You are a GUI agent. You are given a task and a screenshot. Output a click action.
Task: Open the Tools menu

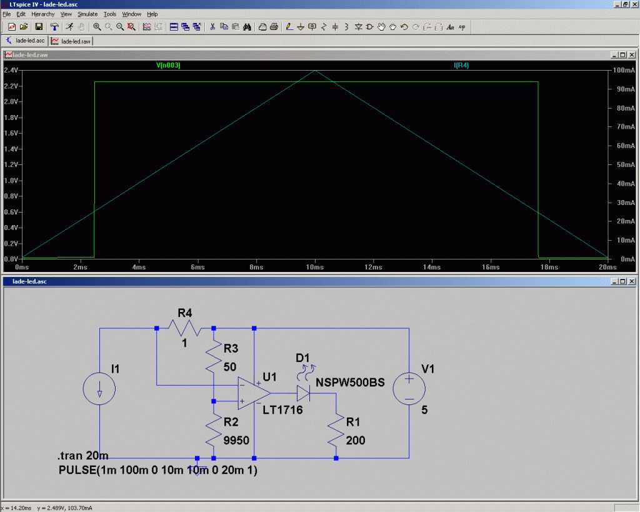110,14
